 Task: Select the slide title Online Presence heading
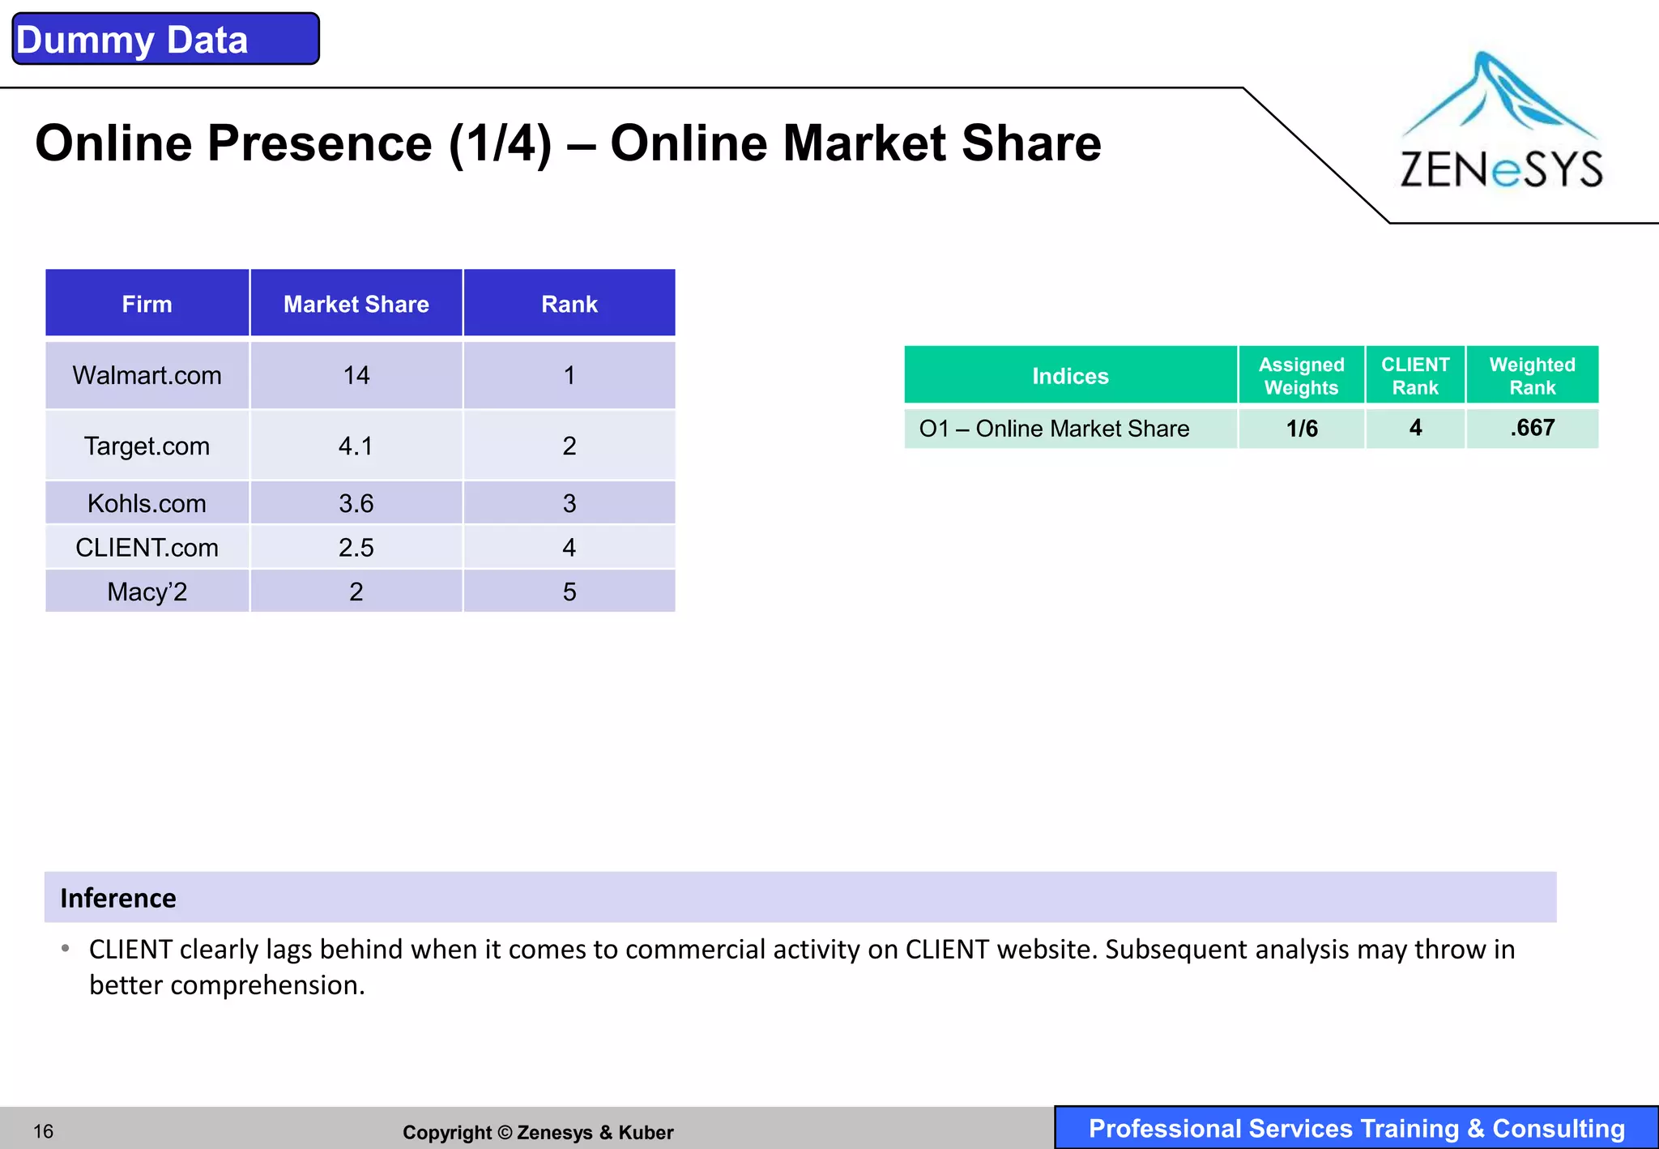568,143
